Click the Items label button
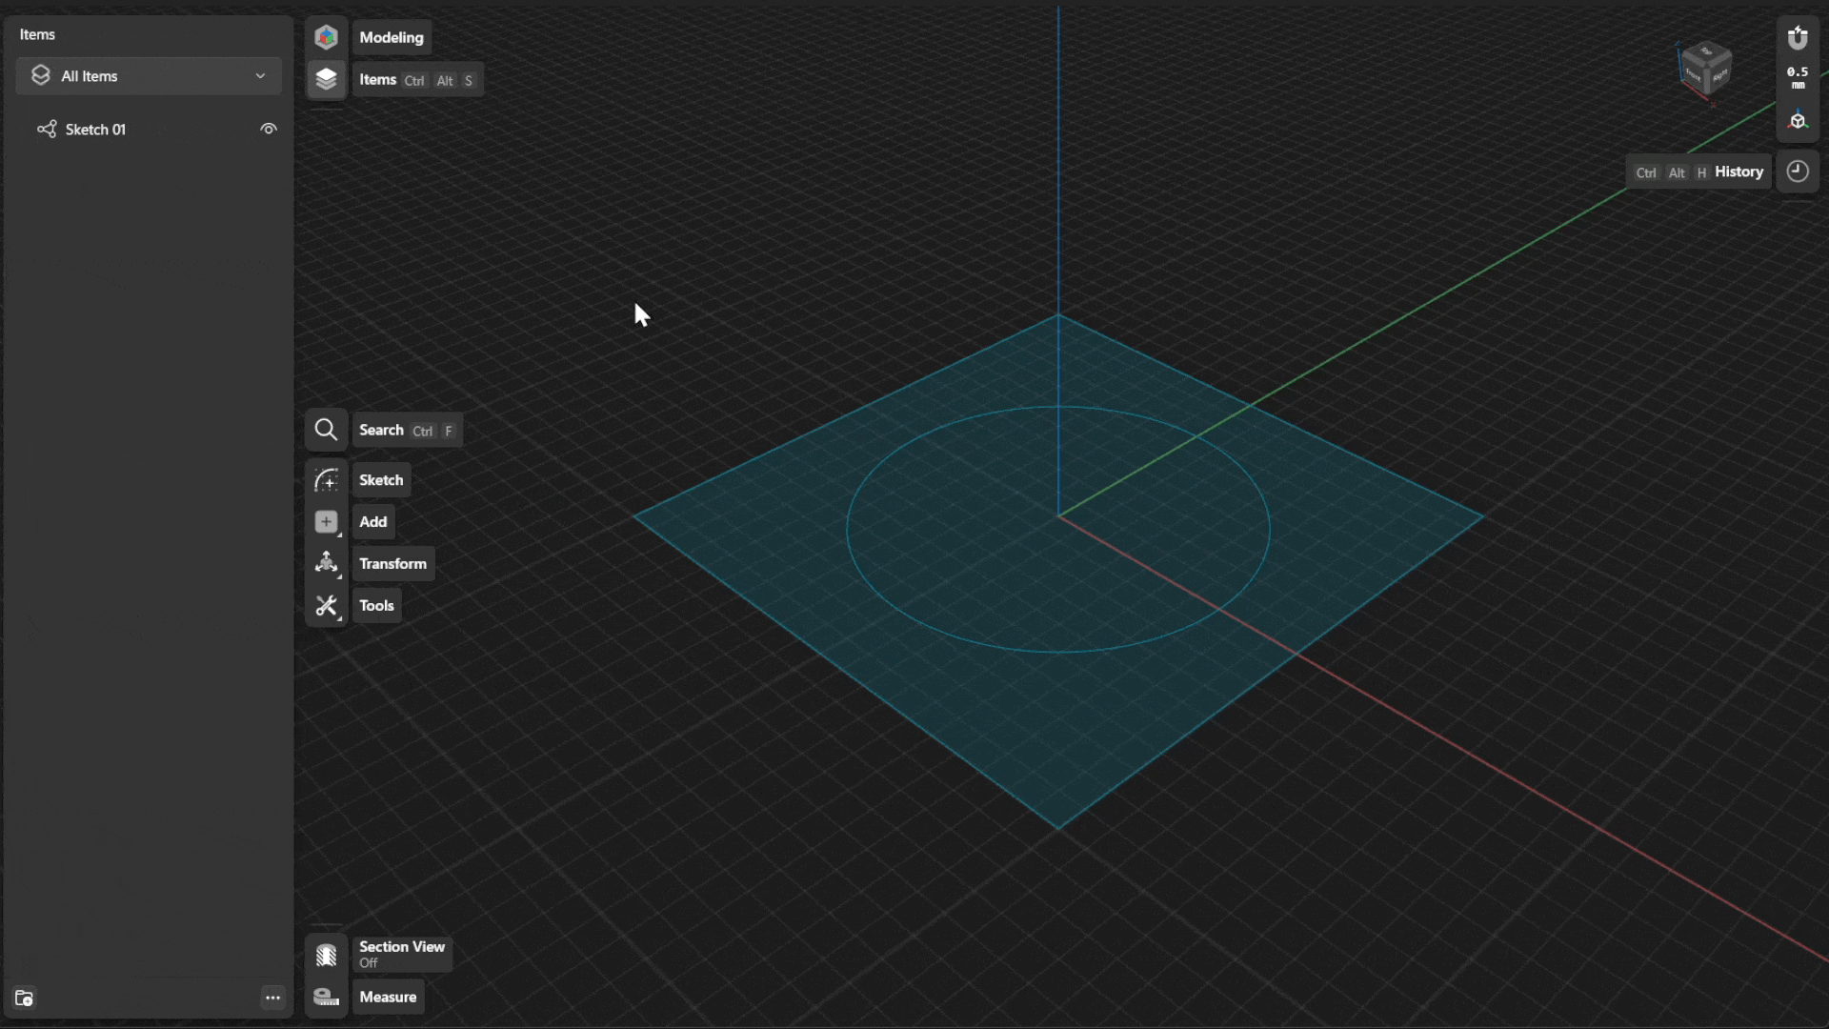Viewport: 1829px width, 1029px height. pyautogui.click(x=417, y=79)
